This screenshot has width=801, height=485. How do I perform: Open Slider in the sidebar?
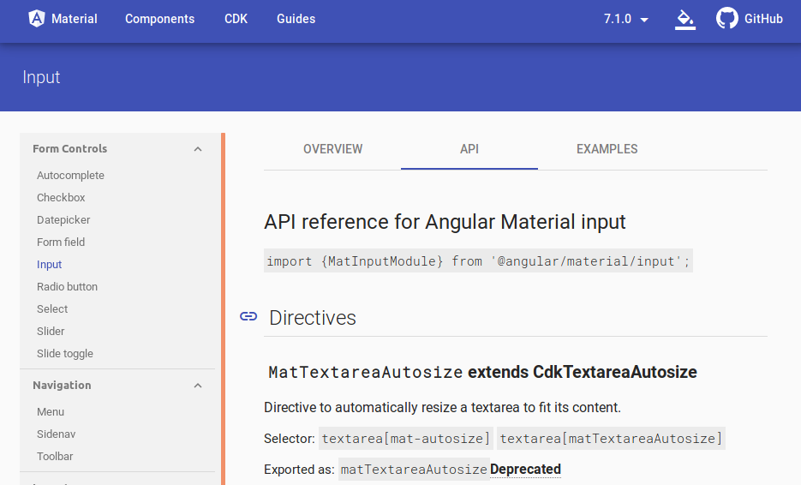51,332
